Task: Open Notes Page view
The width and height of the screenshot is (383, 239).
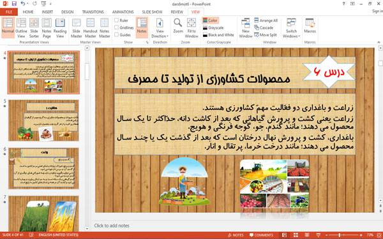Action: (47, 28)
